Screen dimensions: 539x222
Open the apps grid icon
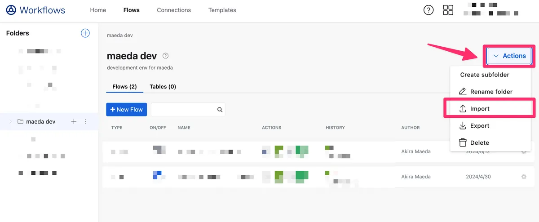pyautogui.click(x=448, y=10)
